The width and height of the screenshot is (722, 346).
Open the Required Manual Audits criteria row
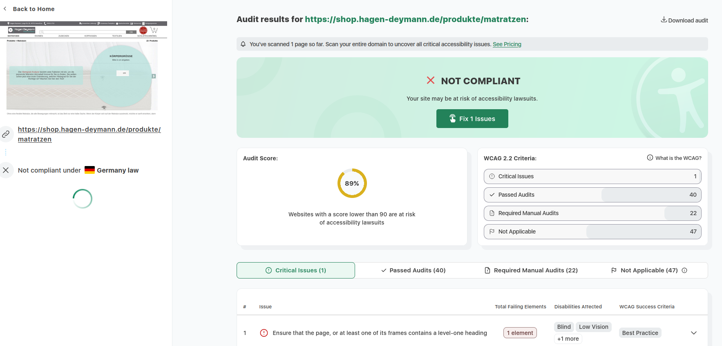[x=592, y=213]
